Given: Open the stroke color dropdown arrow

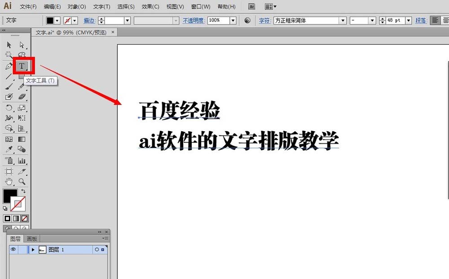Looking at the screenshot, I should click(x=75, y=21).
